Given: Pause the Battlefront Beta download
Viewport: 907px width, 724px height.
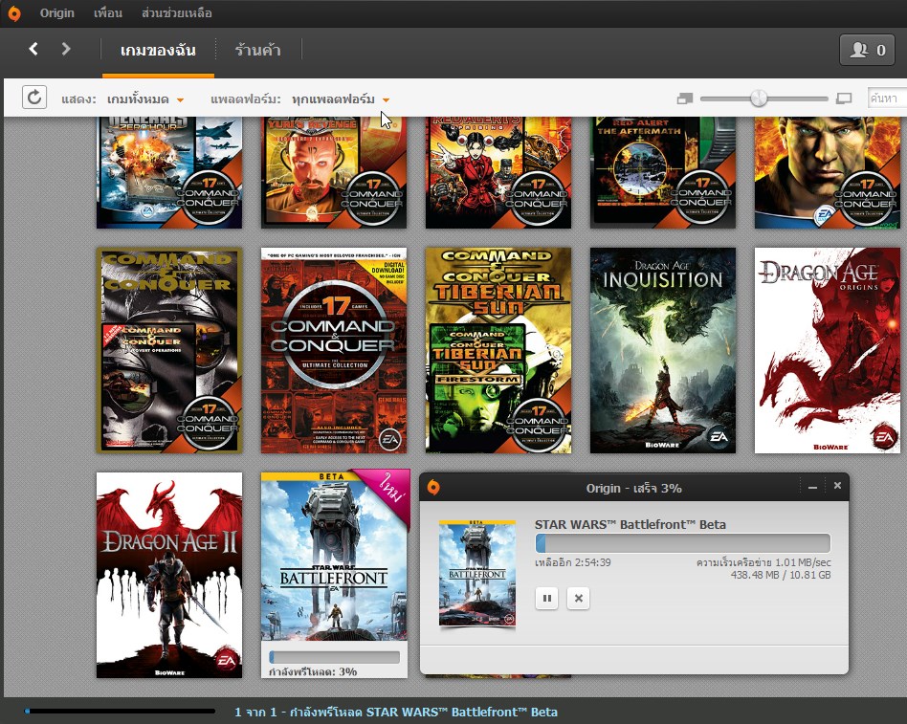Looking at the screenshot, I should (x=546, y=598).
